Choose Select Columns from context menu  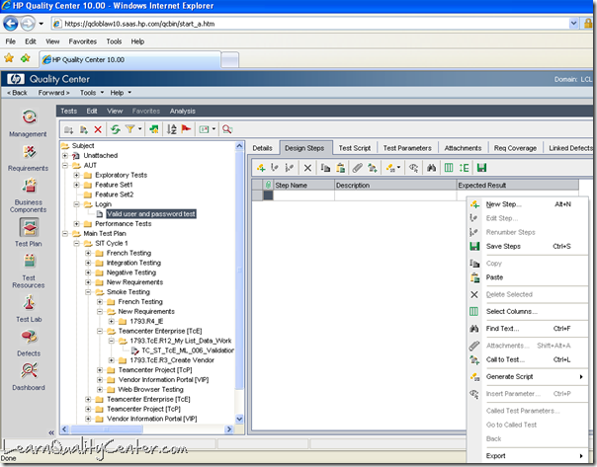pyautogui.click(x=527, y=311)
